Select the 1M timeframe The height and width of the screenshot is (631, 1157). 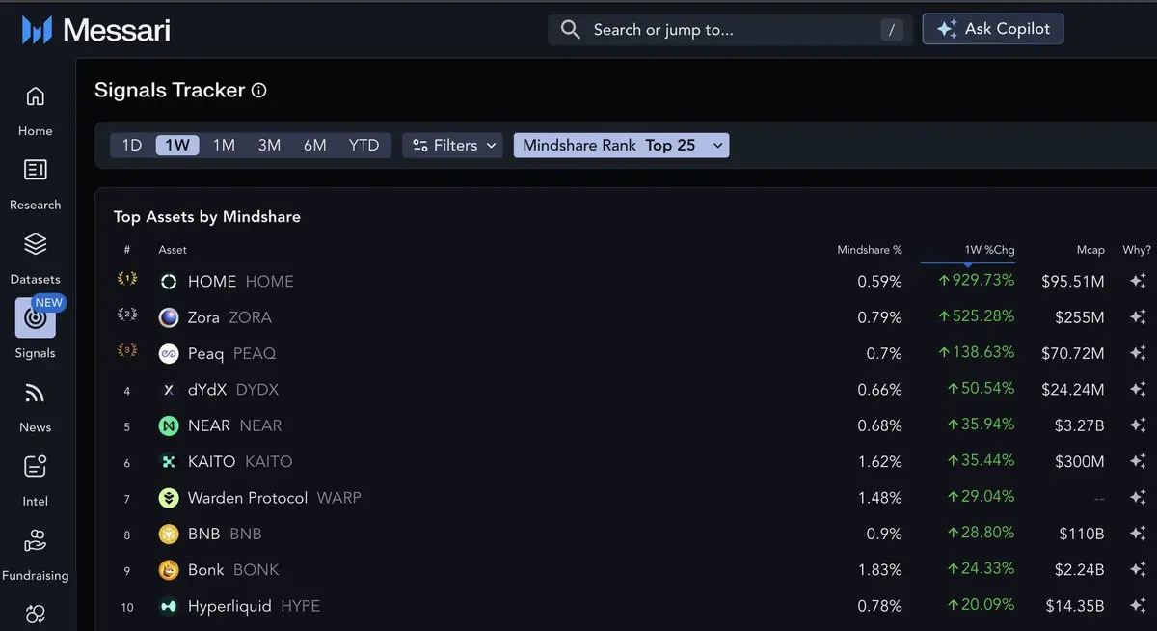(x=224, y=145)
